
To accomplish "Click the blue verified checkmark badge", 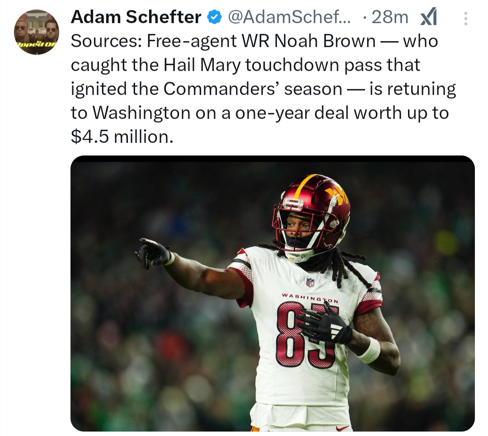I will click(214, 17).
